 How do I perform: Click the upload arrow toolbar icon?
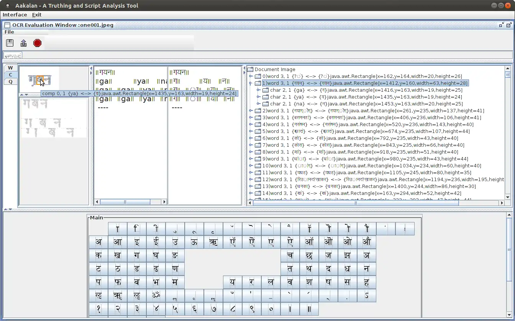click(23, 43)
